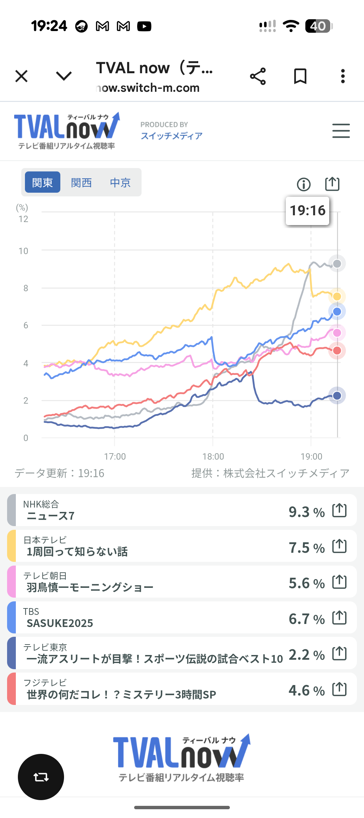Image resolution: width=364 pixels, height=818 pixels.
Task: Share the NHK総合 ニュース7 rating
Action: coord(339,510)
